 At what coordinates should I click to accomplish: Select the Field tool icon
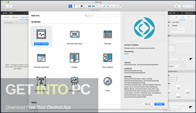coord(112,6)
